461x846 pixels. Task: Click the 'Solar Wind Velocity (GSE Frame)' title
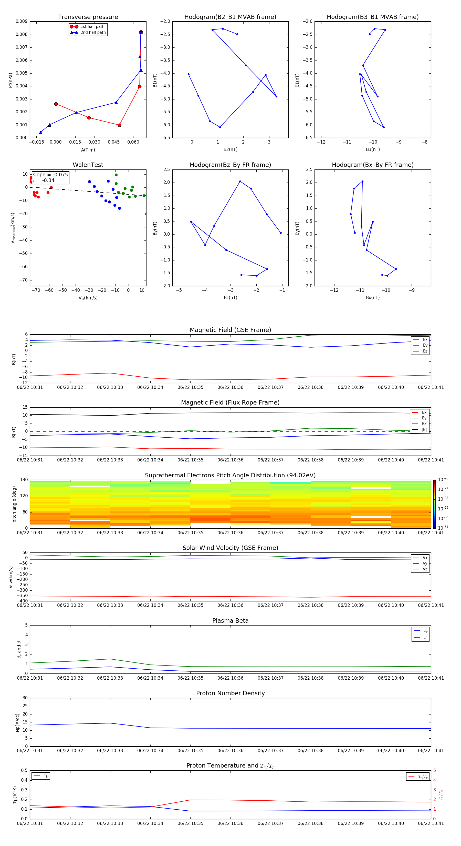pos(230,548)
